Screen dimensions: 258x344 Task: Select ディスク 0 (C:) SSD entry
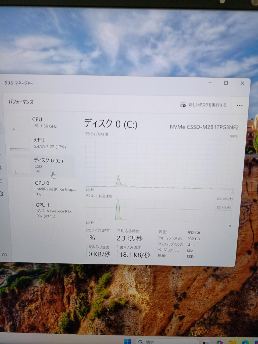tap(48, 166)
